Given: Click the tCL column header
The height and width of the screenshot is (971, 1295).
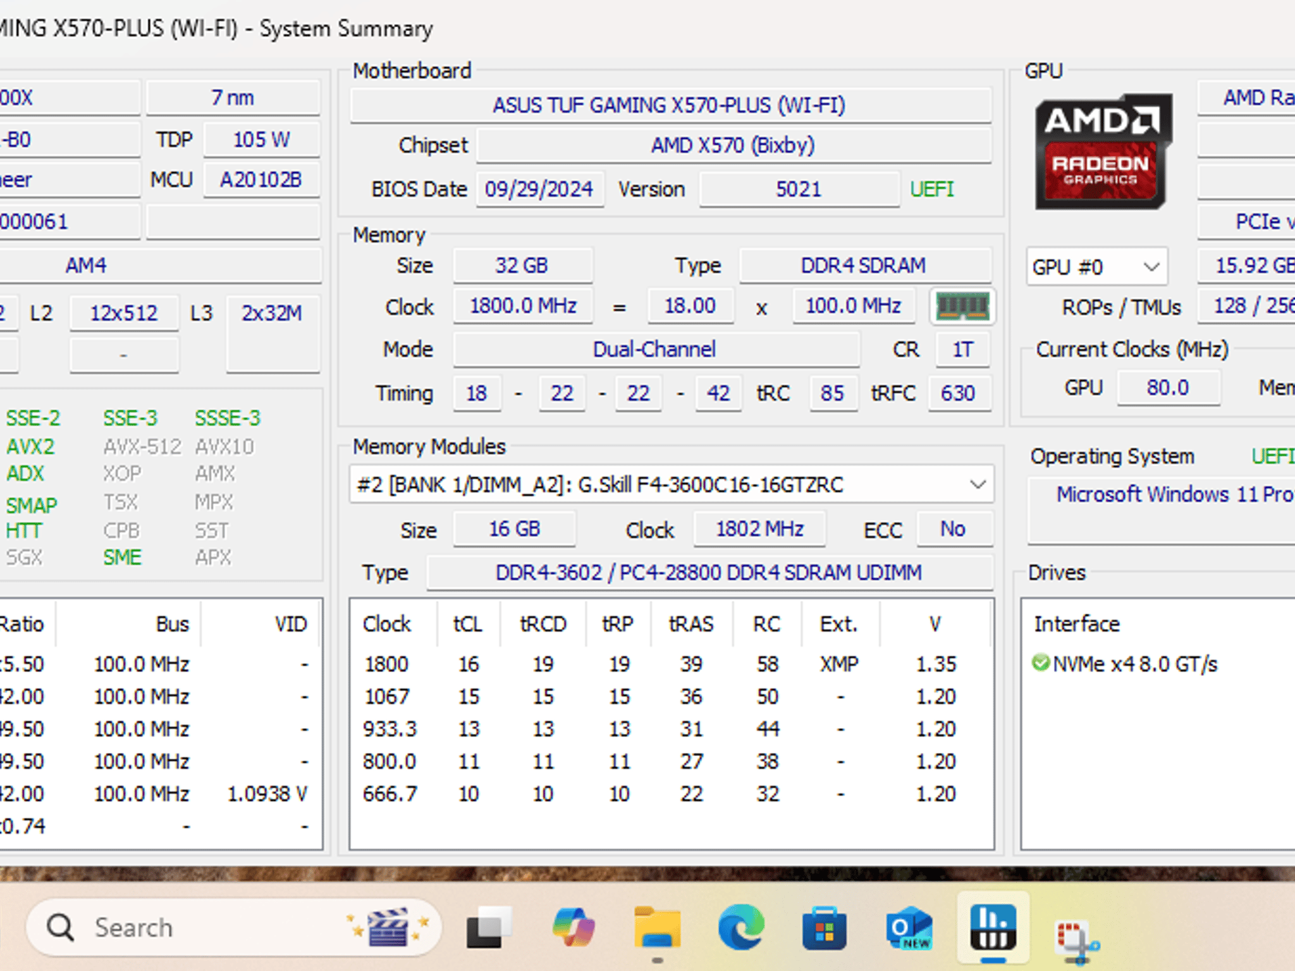Looking at the screenshot, I should [x=468, y=624].
